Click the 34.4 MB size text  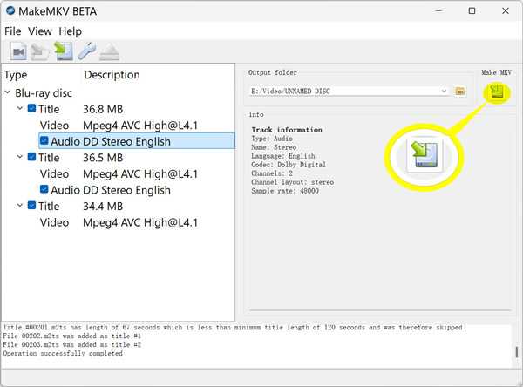pos(103,207)
